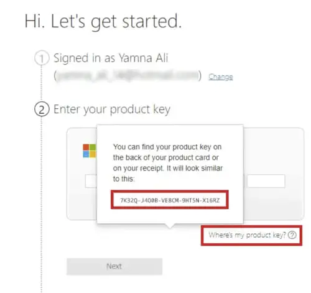Viewport: 311px width, 293px height.
Task: Focus the leftmost product key input box
Action: [x=91, y=181]
